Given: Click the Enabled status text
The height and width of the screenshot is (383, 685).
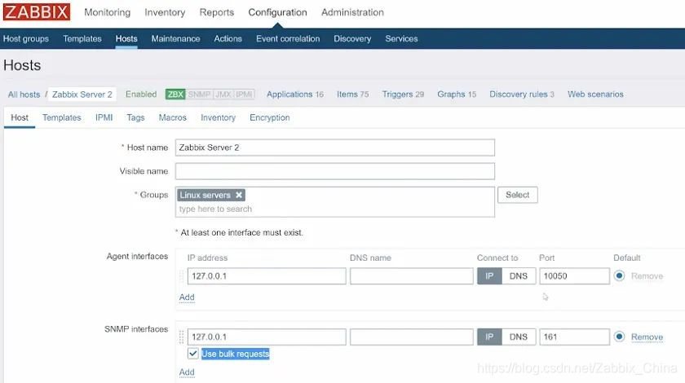Looking at the screenshot, I should pos(141,95).
